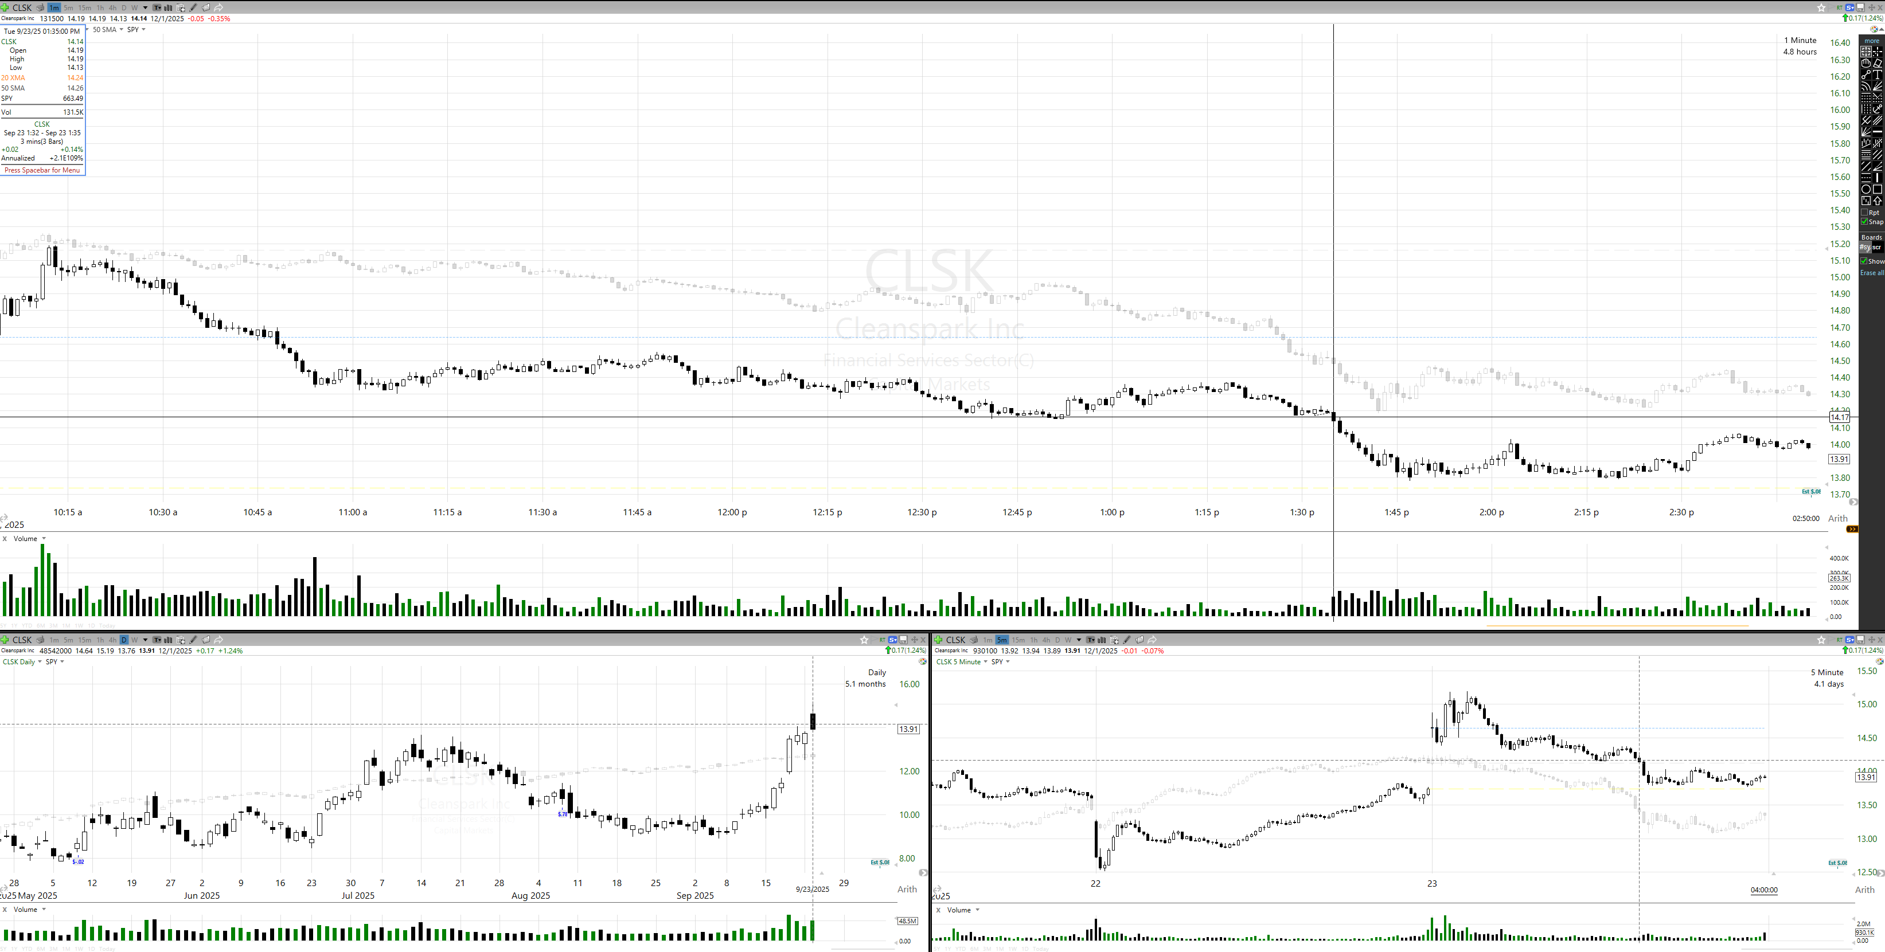The image size is (1885, 952).
Task: Expand the 50 SMA indicator dropdown
Action: (x=122, y=30)
